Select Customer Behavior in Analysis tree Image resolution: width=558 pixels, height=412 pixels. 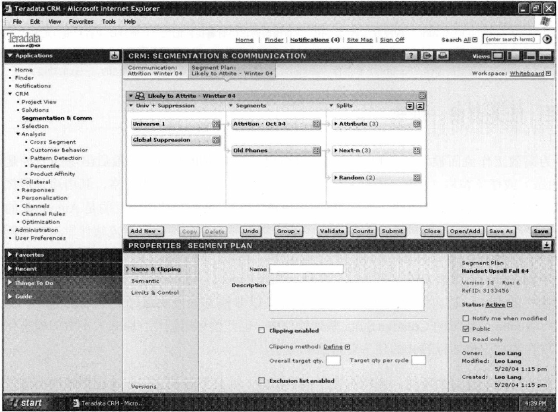[59, 150]
